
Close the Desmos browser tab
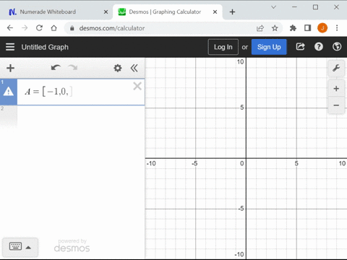coord(215,12)
